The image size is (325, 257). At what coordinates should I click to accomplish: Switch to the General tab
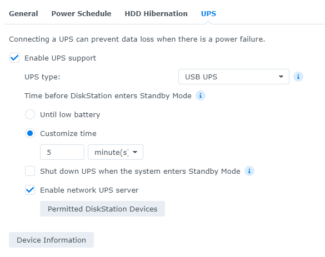pyautogui.click(x=23, y=14)
